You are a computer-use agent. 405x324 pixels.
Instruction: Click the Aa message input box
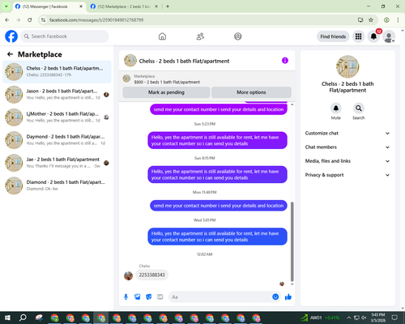pos(220,297)
